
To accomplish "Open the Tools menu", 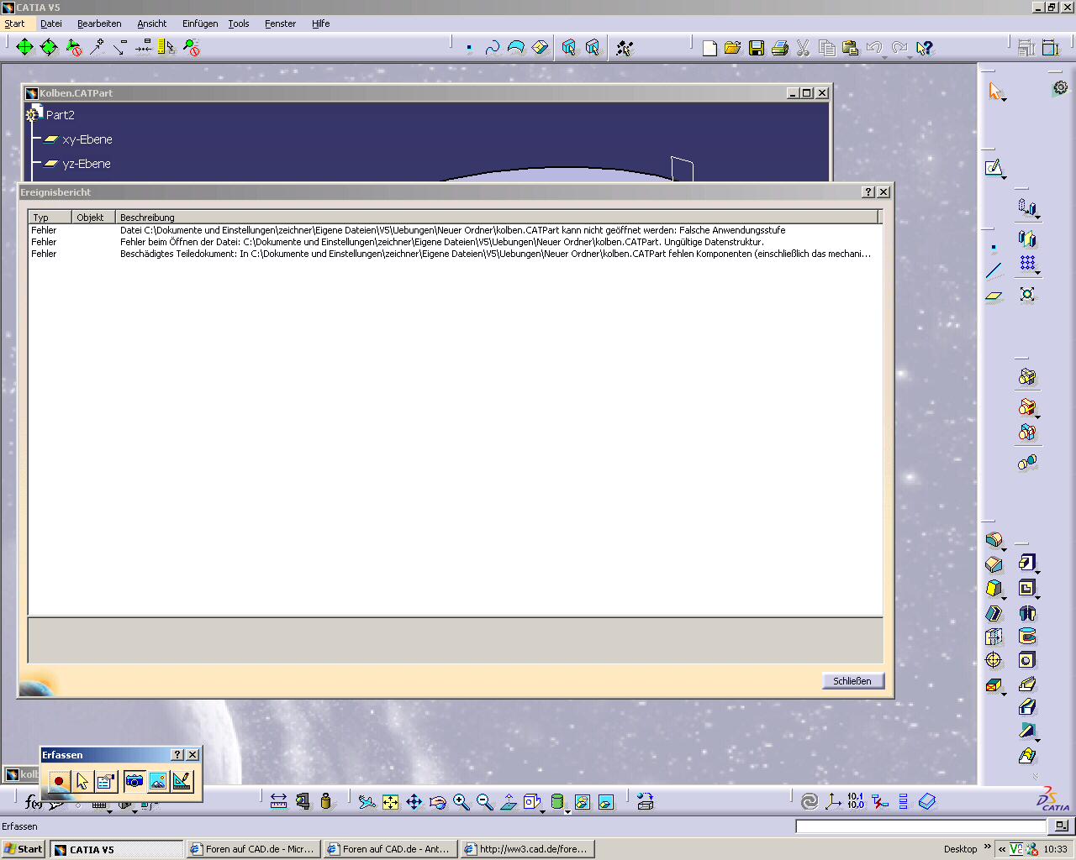I will click(239, 24).
